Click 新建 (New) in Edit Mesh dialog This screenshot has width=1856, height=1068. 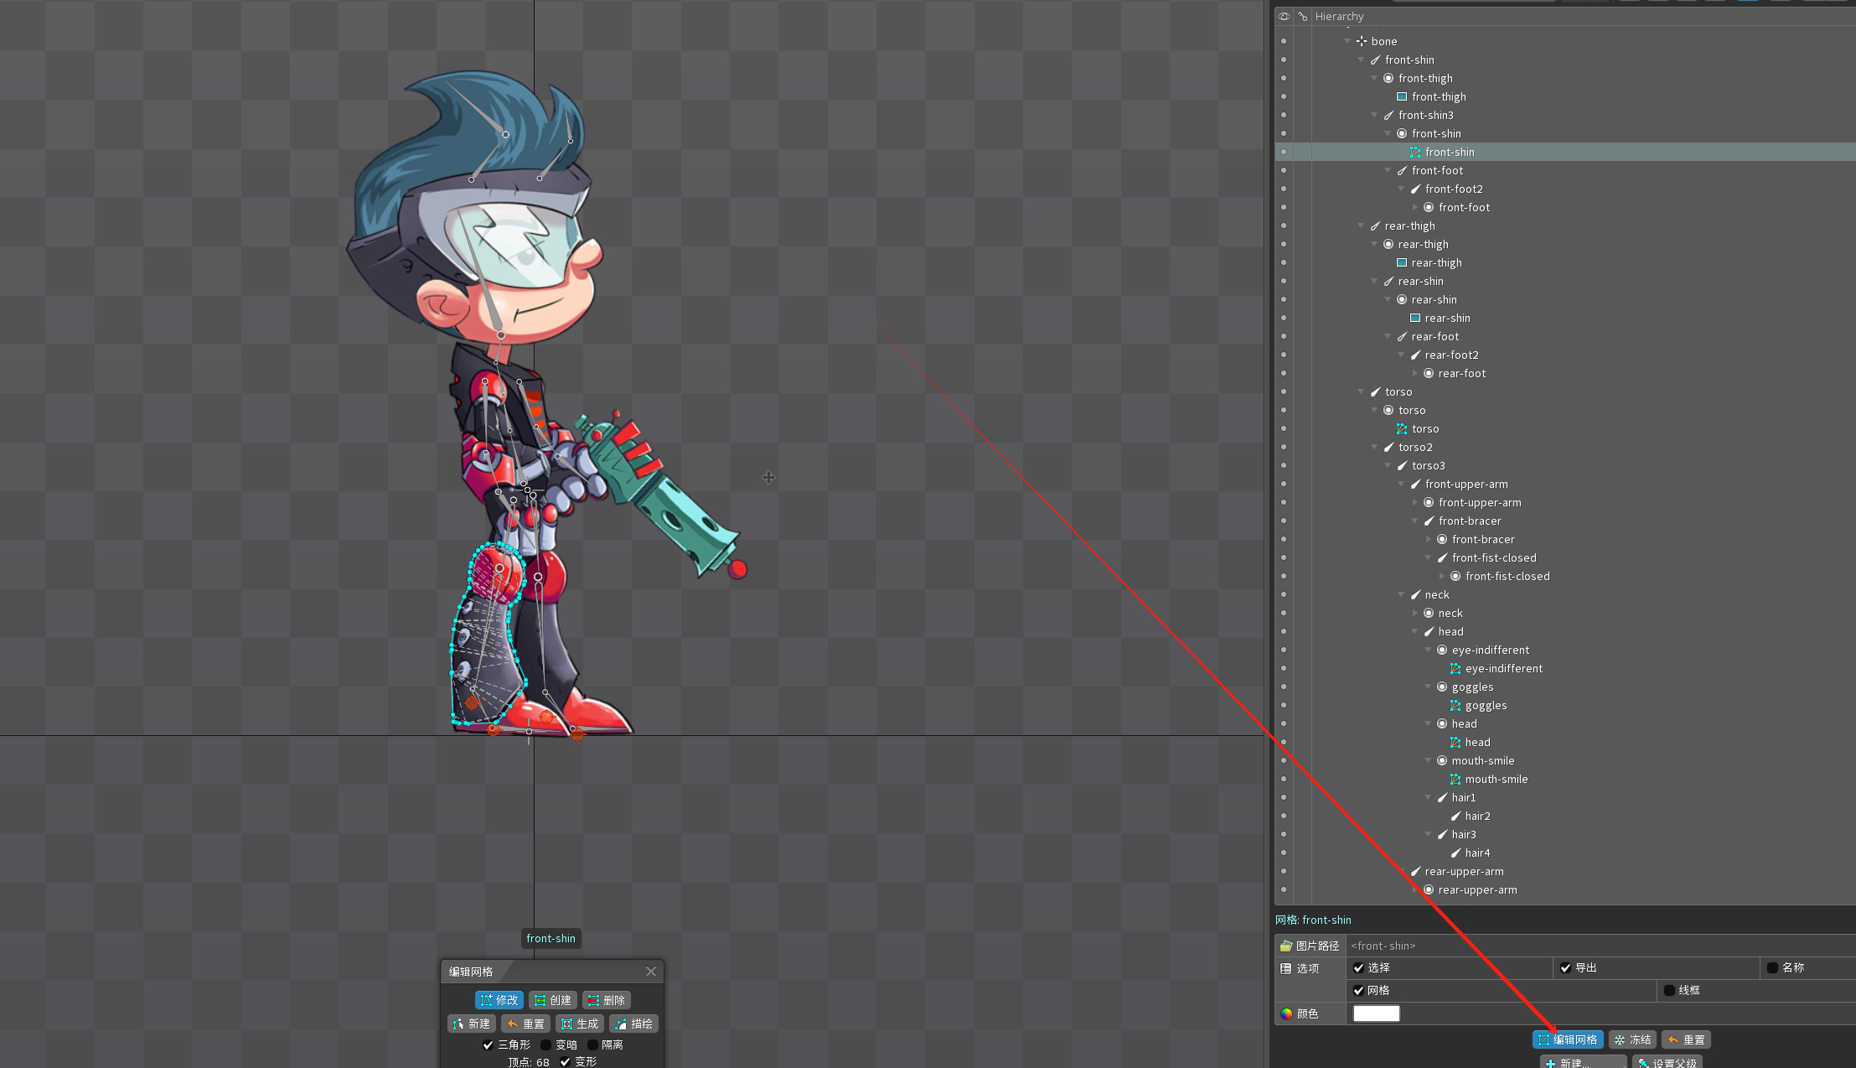[471, 1024]
